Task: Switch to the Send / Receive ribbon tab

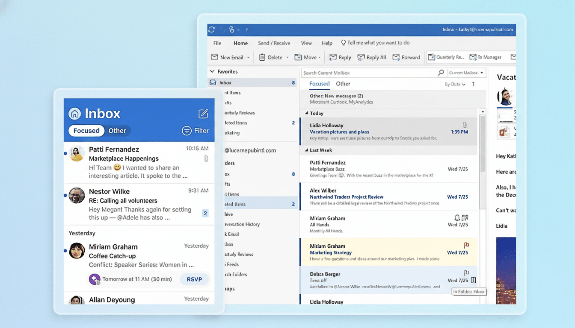Action: point(274,43)
